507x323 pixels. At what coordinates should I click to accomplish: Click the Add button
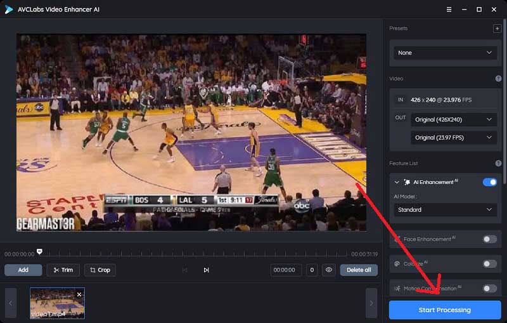[23, 270]
